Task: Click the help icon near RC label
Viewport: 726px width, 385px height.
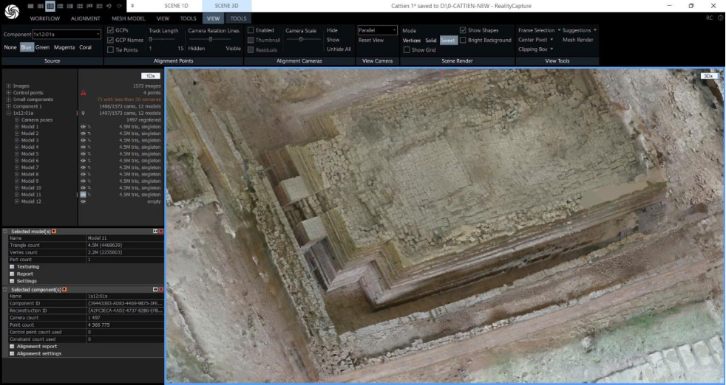Action: pos(720,18)
